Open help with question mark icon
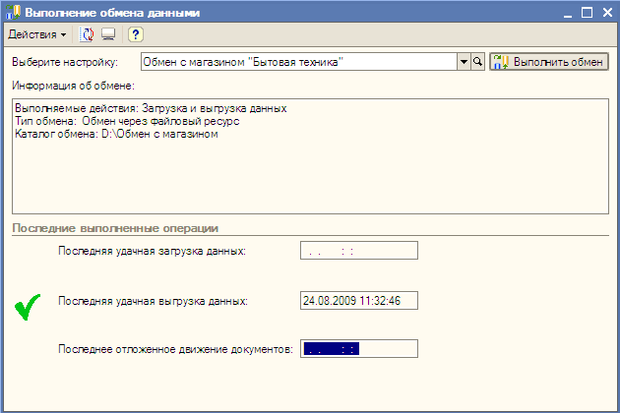620x413 pixels. click(136, 34)
